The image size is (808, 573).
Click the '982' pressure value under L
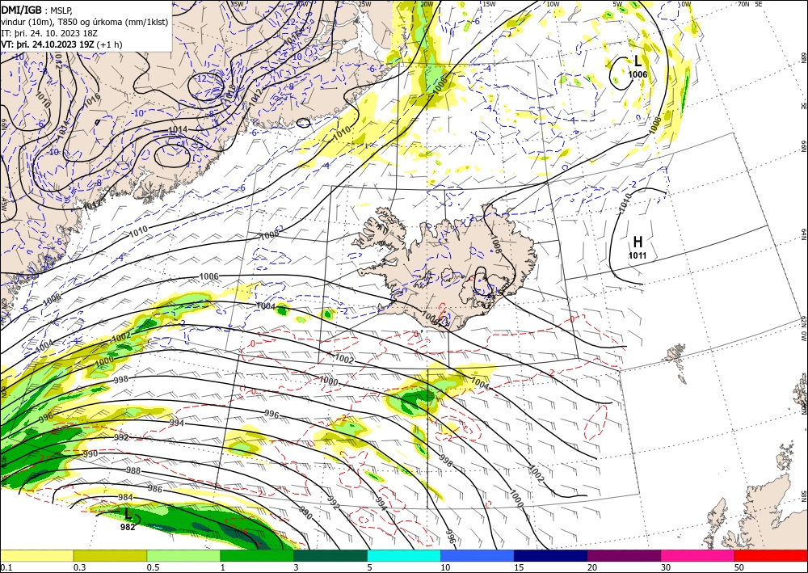point(128,527)
